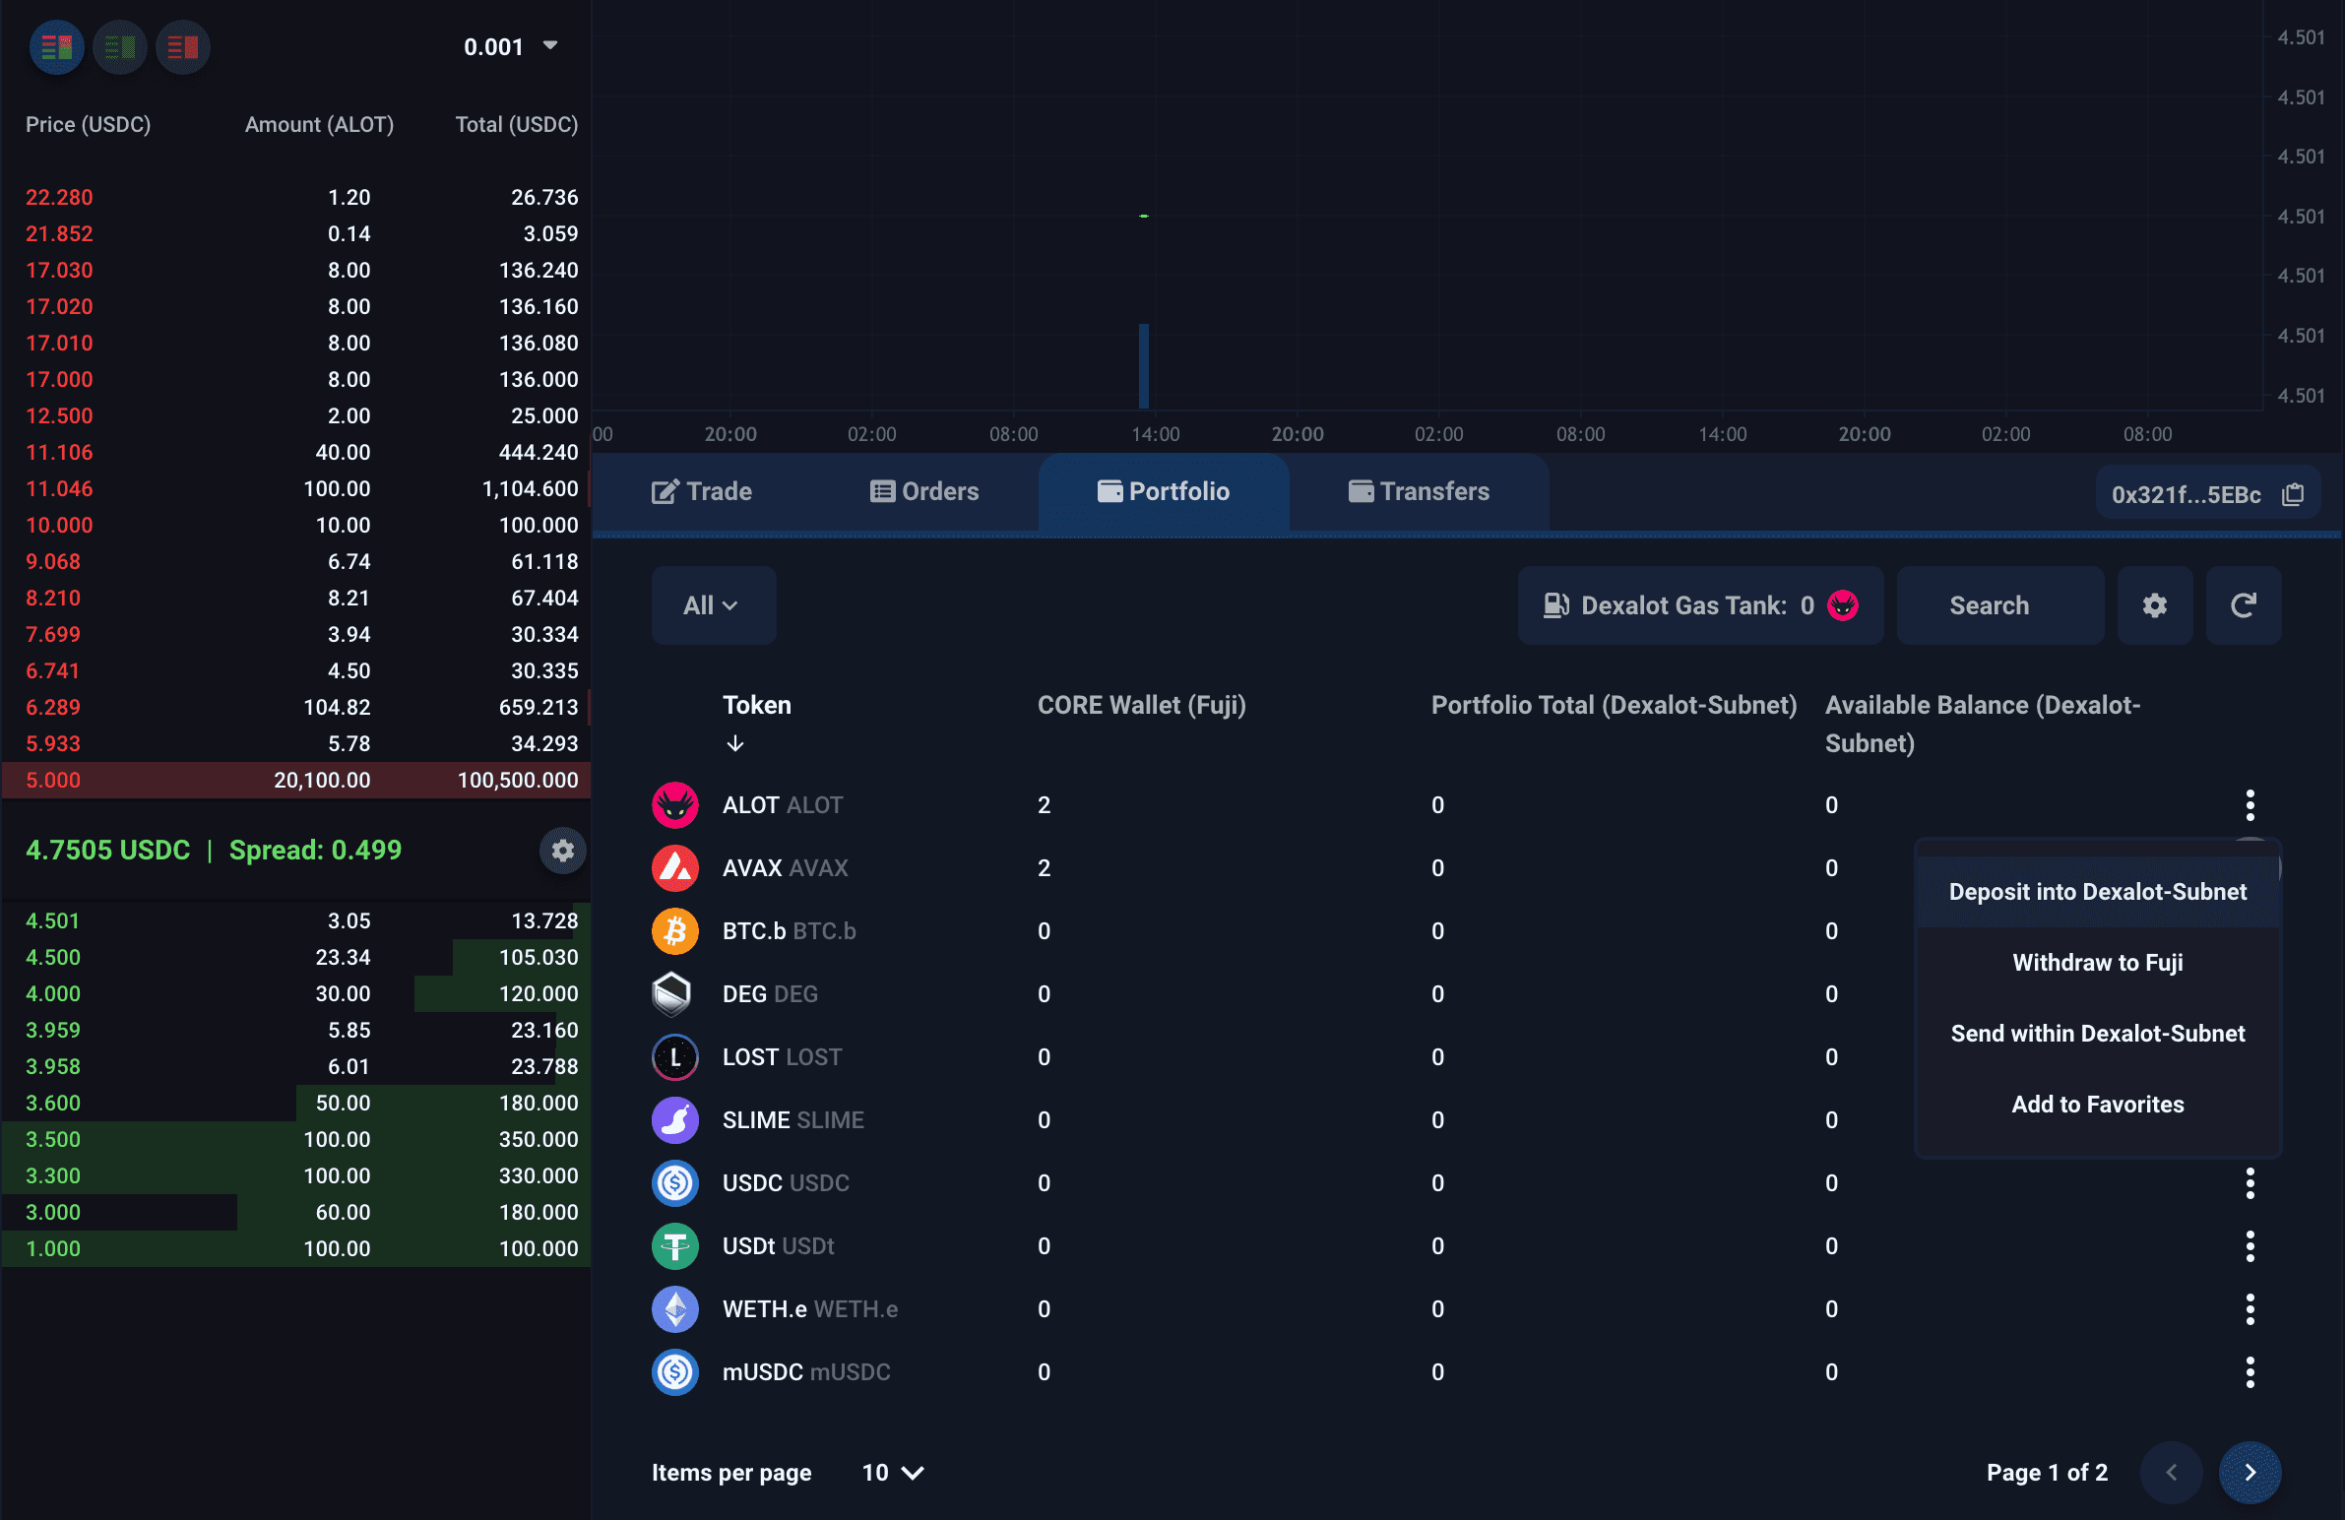This screenshot has height=1520, width=2345.
Task: Choose Withdraw to Fuji
Action: [2098, 963]
